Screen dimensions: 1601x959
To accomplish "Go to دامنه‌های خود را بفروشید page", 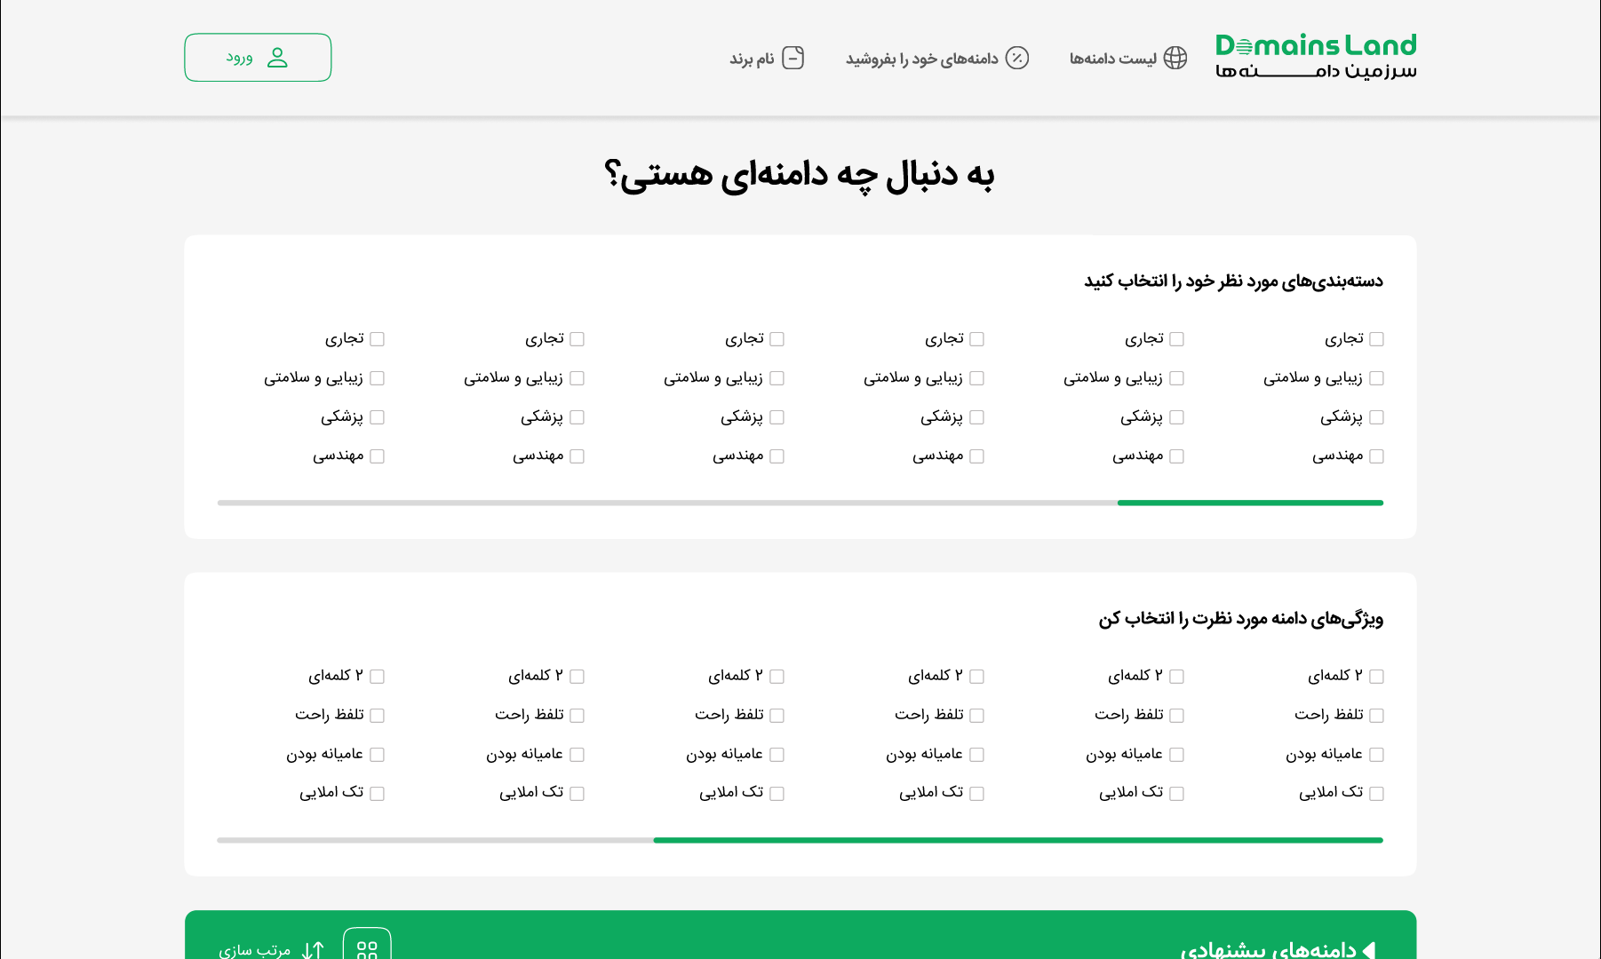I will [x=921, y=59].
